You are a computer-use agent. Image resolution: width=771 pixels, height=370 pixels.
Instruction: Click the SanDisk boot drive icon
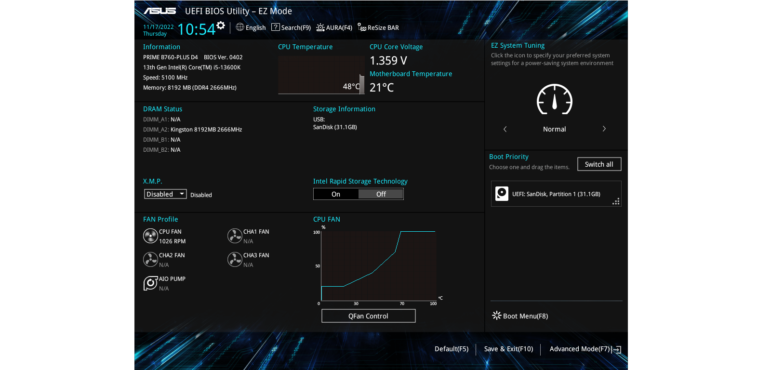tap(502, 194)
